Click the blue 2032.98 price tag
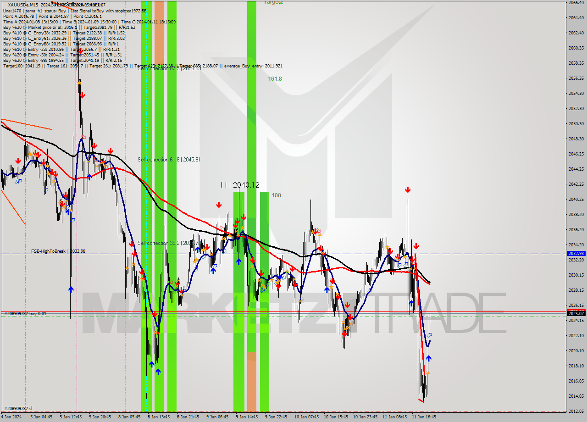The image size is (587, 422). coord(576,253)
